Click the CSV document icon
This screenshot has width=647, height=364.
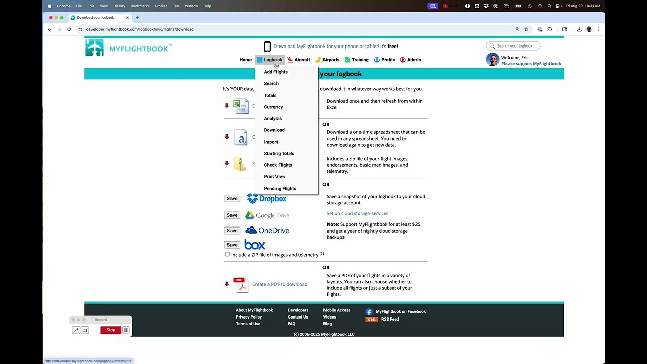tap(241, 138)
